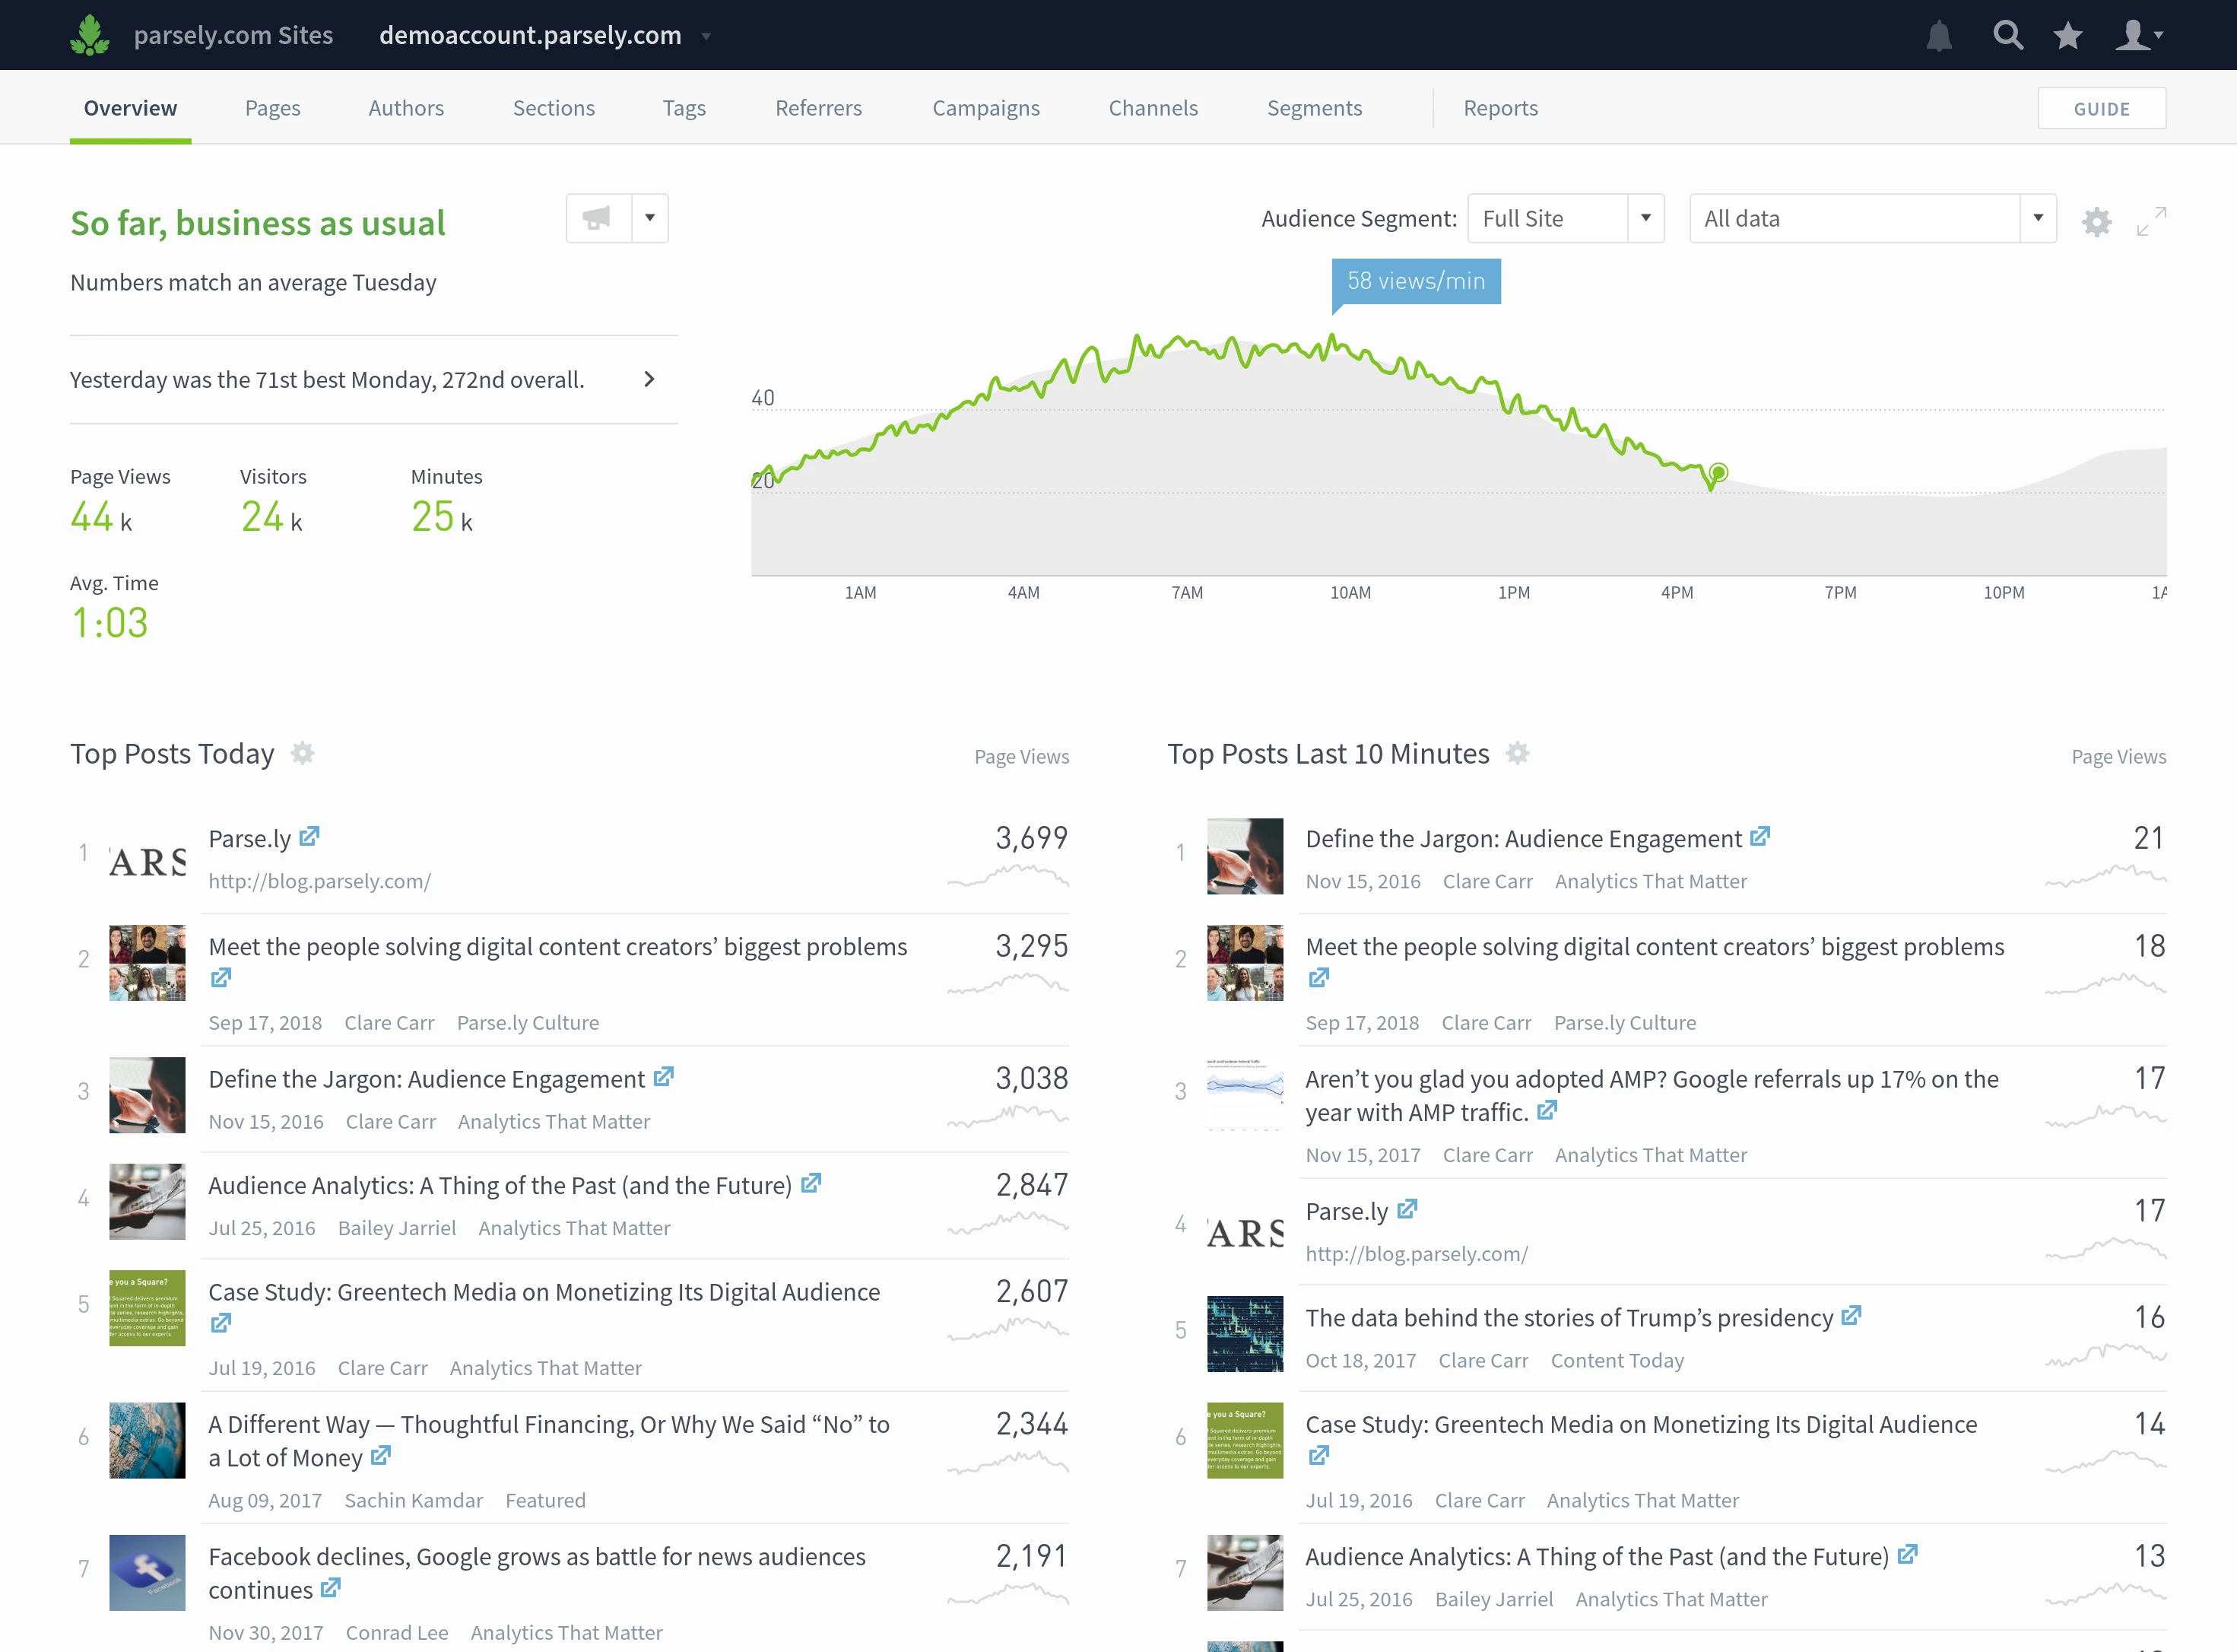Open the user account menu icon
The height and width of the screenshot is (1652, 2237).
coord(2138,36)
